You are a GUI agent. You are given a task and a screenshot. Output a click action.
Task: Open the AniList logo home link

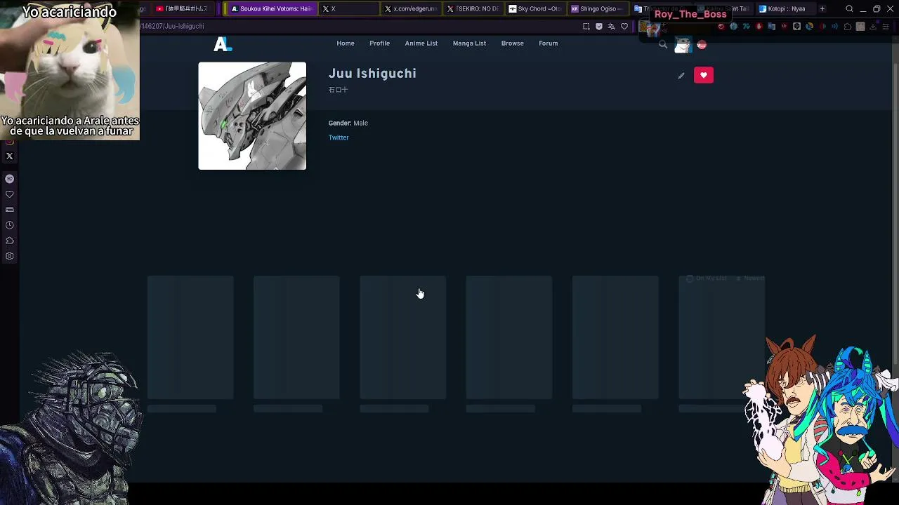[223, 44]
